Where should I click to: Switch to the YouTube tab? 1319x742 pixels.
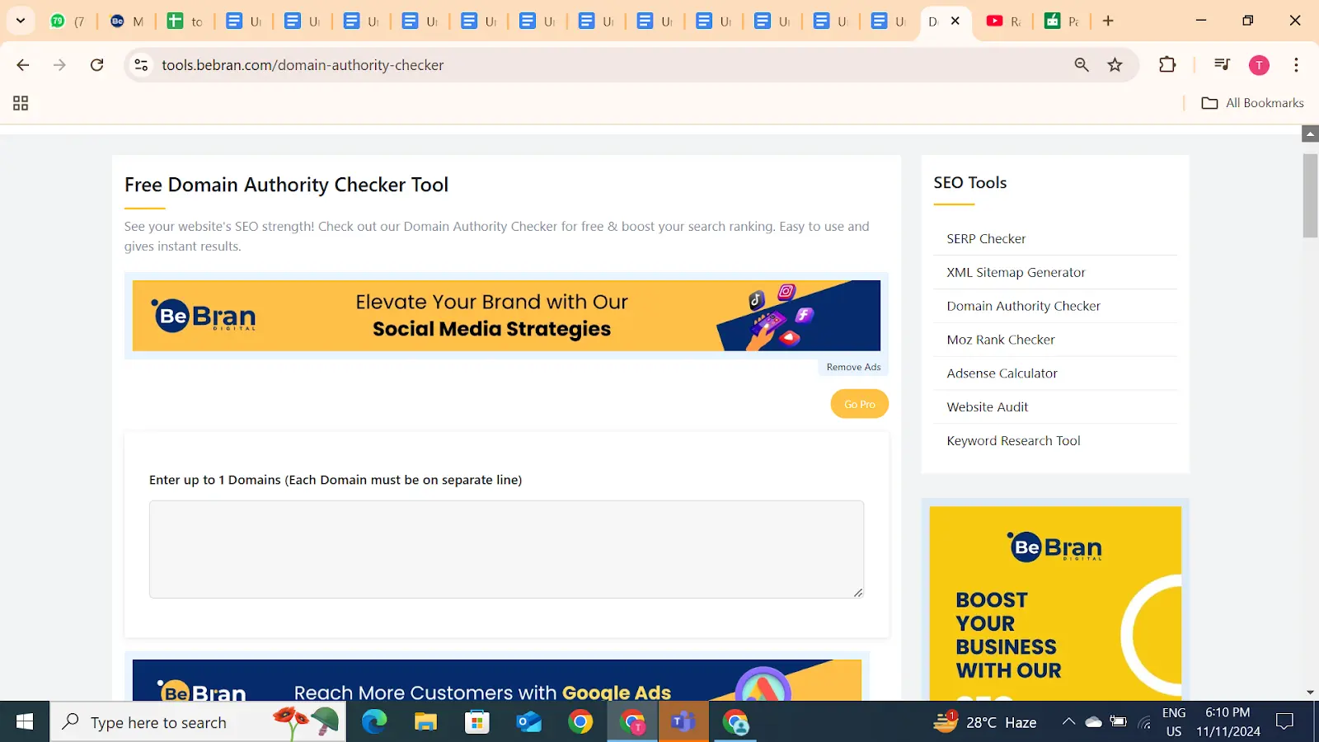[x=1003, y=21]
